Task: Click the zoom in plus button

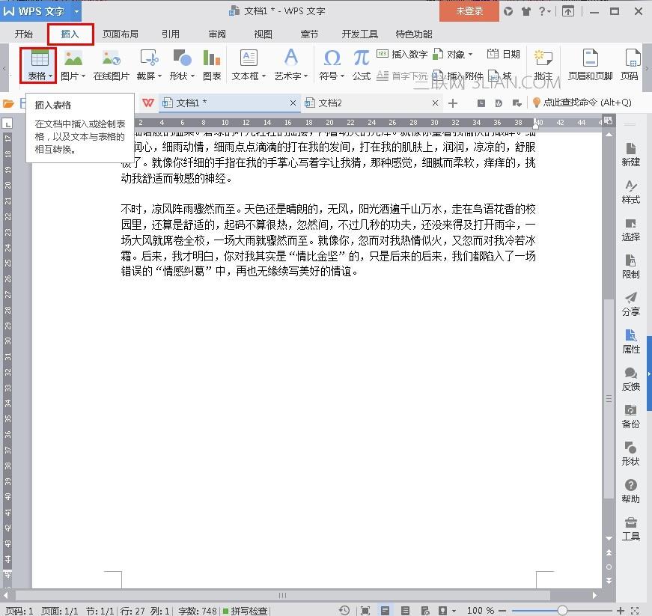Action: click(621, 611)
